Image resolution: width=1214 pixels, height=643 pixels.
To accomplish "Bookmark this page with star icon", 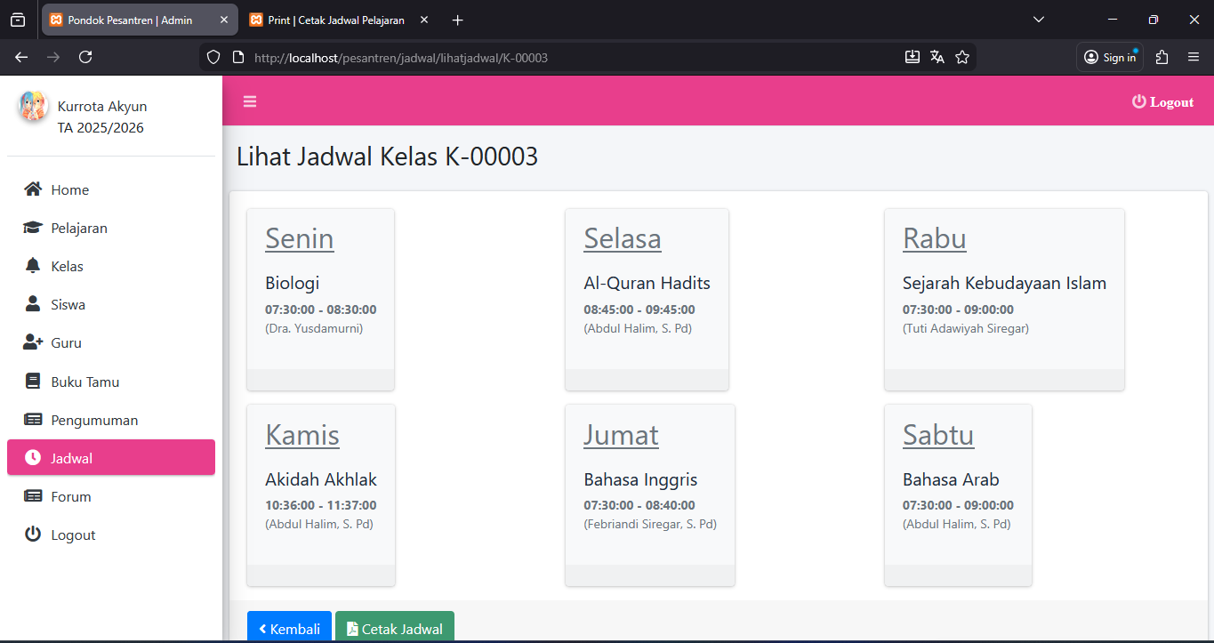I will pyautogui.click(x=961, y=58).
